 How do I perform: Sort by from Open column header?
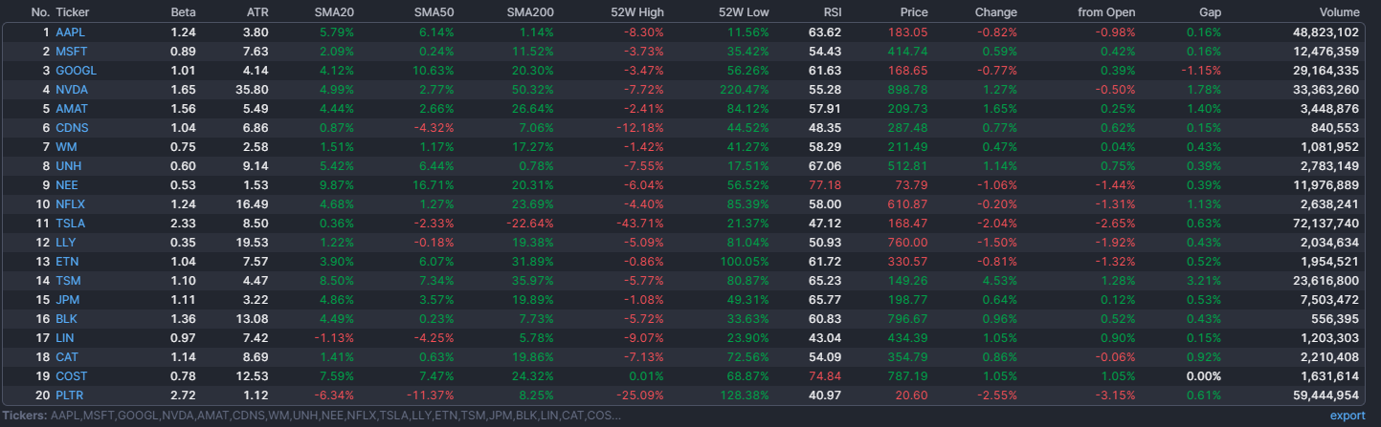pyautogui.click(x=1106, y=12)
